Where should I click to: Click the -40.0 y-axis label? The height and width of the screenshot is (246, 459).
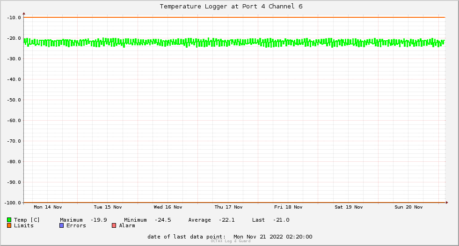pyautogui.click(x=14, y=79)
